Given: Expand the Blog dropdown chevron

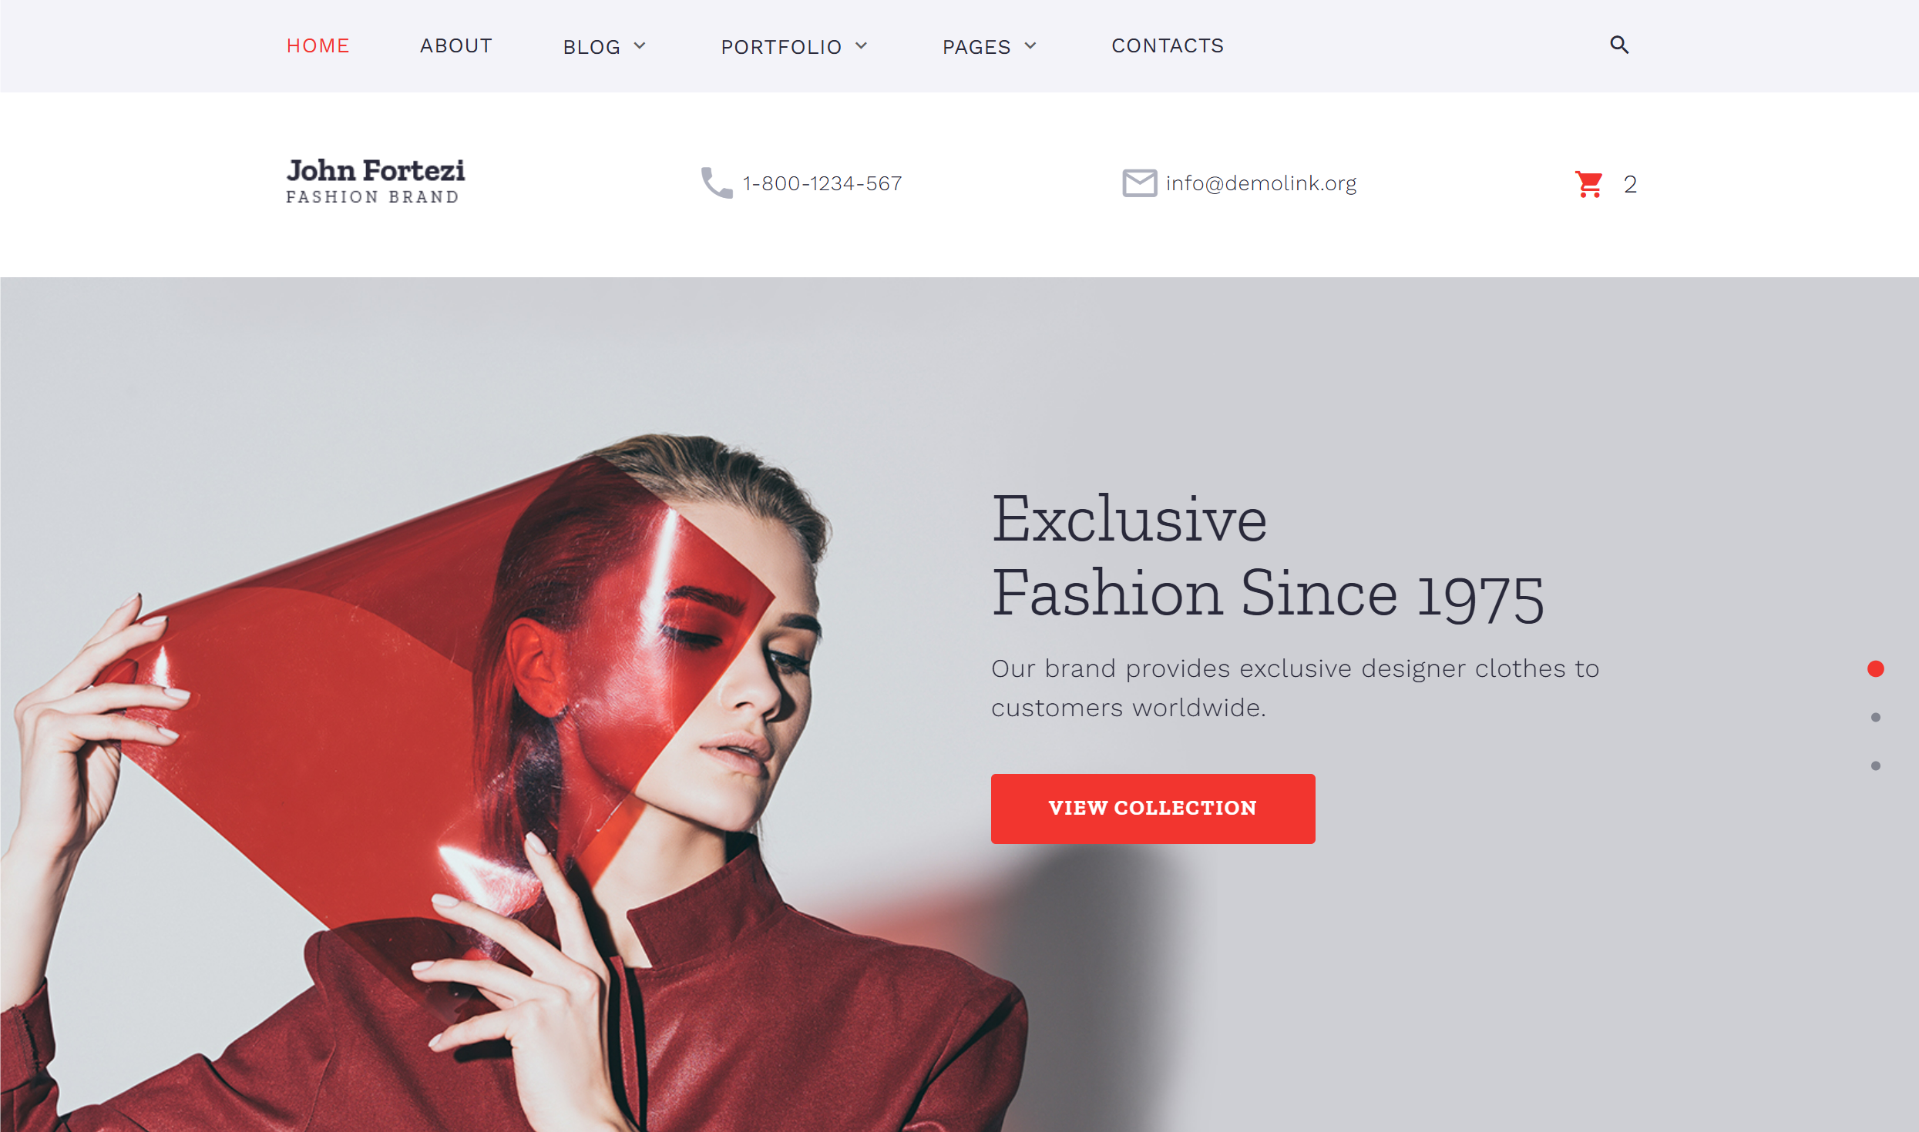Looking at the screenshot, I should (640, 45).
